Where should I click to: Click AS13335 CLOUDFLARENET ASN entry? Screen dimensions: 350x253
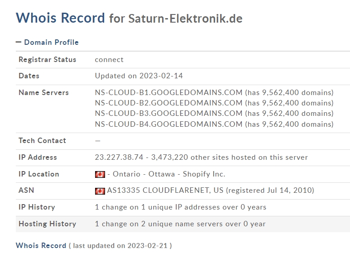[165, 190]
